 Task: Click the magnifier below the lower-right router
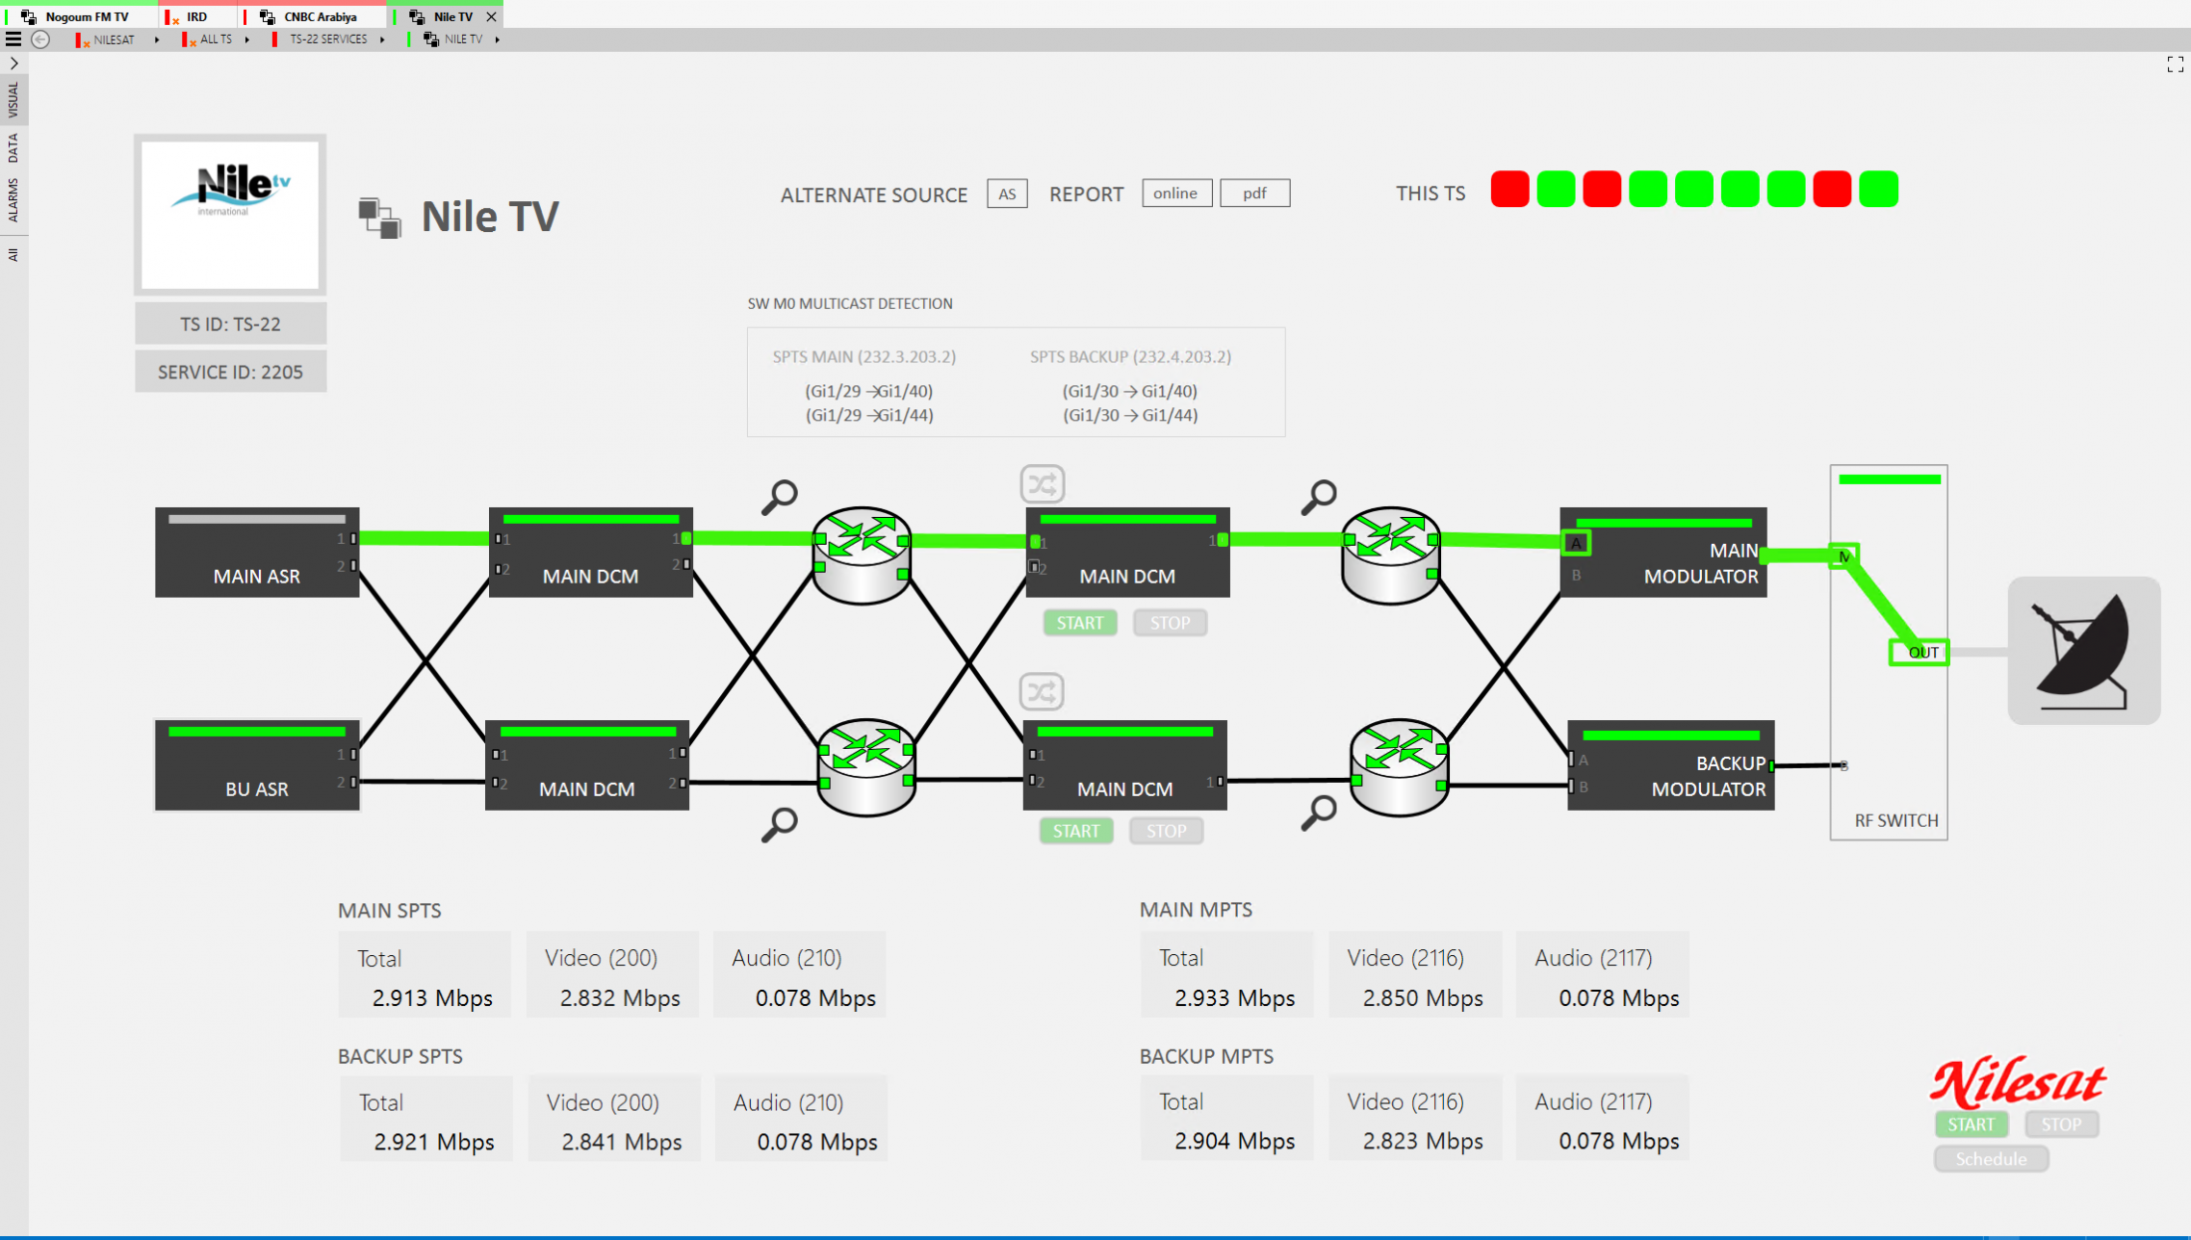click(1320, 812)
